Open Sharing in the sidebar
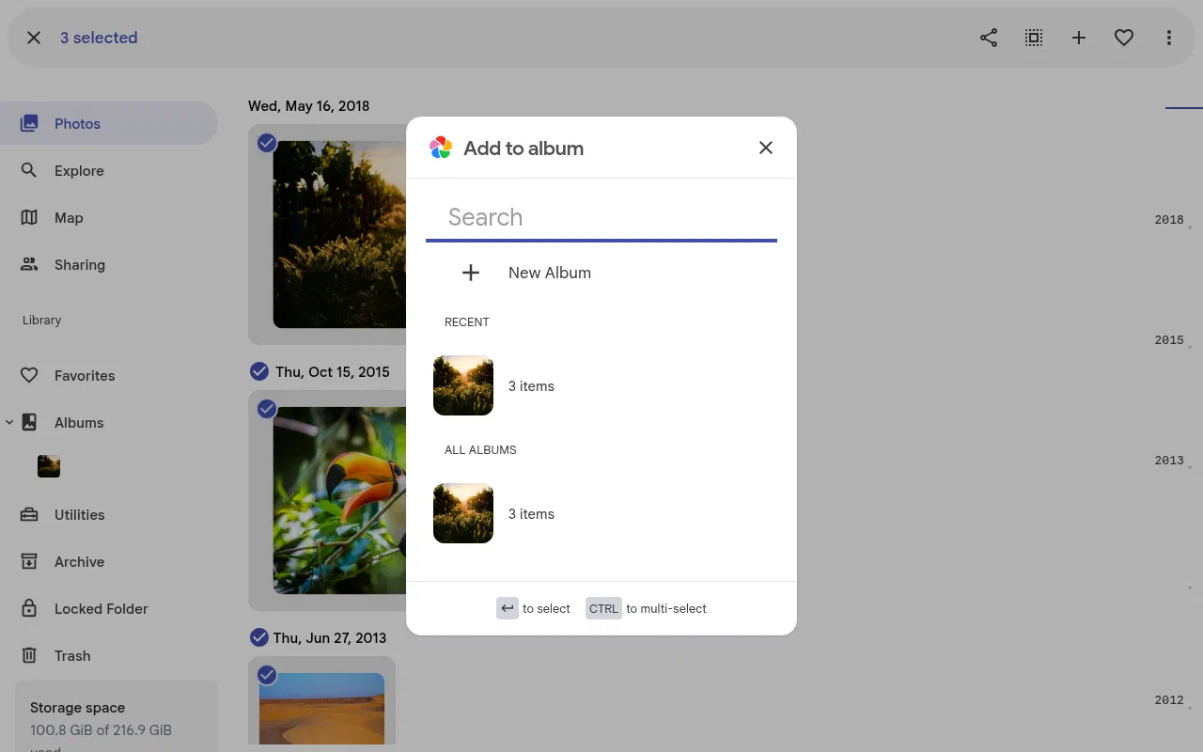Image resolution: width=1203 pixels, height=752 pixels. click(109, 264)
